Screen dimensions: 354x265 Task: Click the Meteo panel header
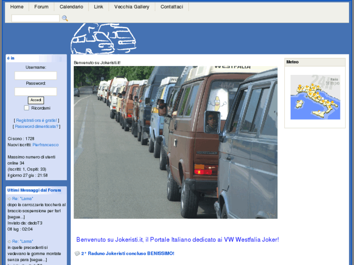tap(315, 62)
